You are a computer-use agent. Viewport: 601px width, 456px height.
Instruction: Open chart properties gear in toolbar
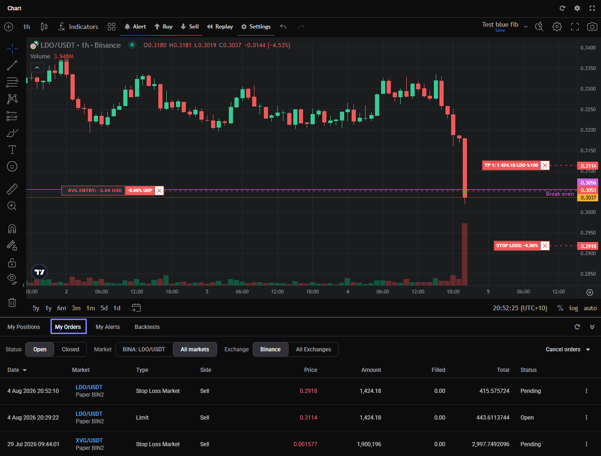coord(557,27)
